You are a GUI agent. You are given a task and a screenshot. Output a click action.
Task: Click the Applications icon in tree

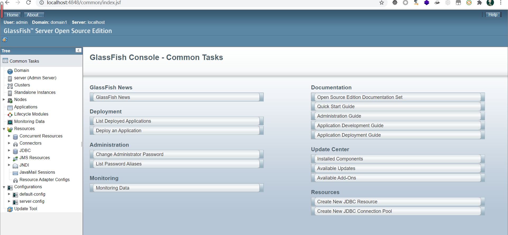point(10,108)
